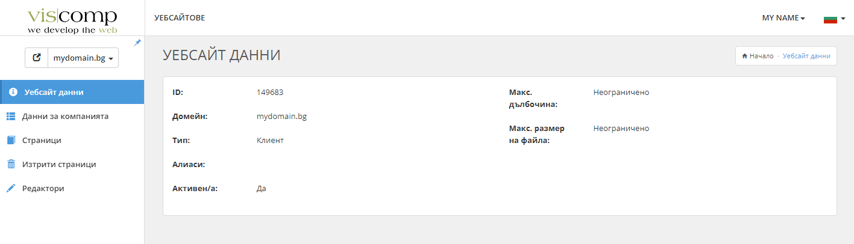
Task: Click the info icon beside Уебсайт данни
Action: 13,92
